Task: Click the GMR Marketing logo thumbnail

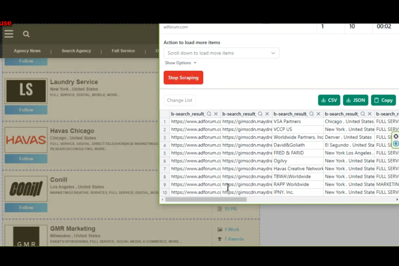Action: click(26, 236)
